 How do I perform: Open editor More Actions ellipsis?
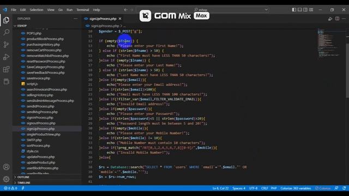point(344,19)
